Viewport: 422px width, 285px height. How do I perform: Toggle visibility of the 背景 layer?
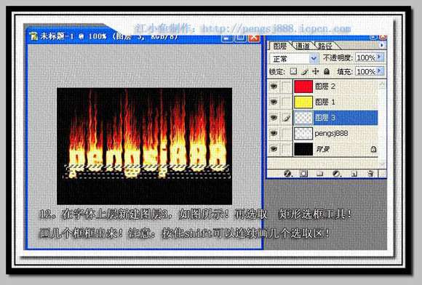pos(274,149)
